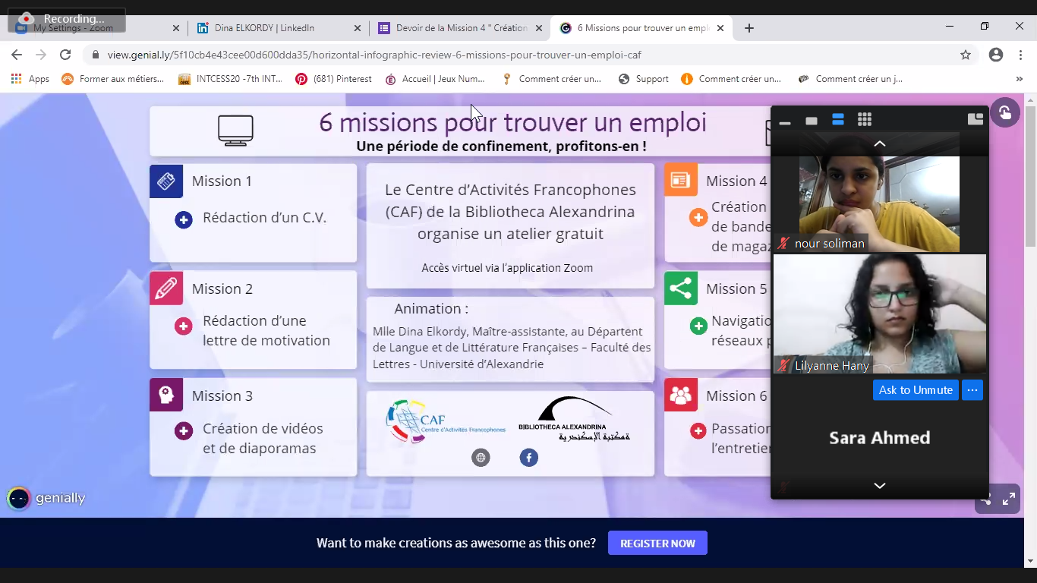The width and height of the screenshot is (1037, 583).
Task: Enter fullscreen mode in Genially
Action: 1009,499
